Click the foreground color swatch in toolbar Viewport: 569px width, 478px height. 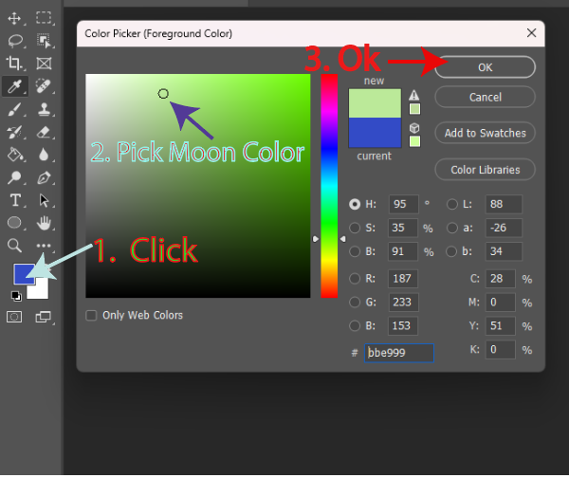(x=23, y=273)
